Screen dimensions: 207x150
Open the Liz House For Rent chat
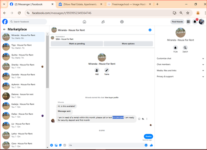[x=23, y=125]
